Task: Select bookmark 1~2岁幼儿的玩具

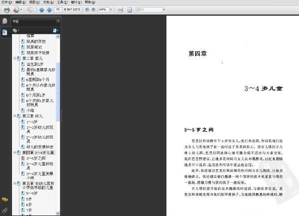Action: point(40,129)
